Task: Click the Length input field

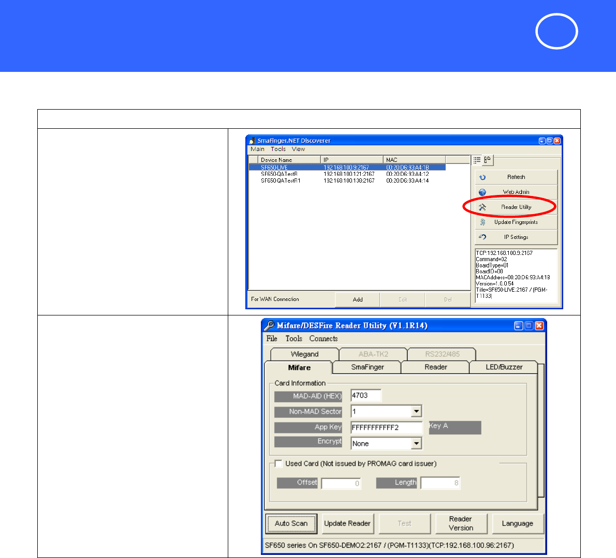Action: click(441, 483)
